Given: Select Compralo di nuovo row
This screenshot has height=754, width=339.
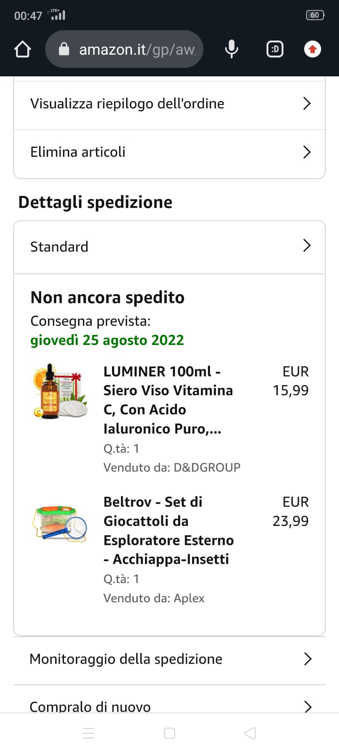Looking at the screenshot, I should point(169,705).
